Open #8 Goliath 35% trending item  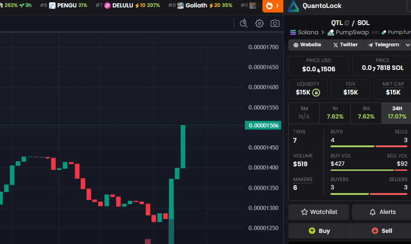200,6
